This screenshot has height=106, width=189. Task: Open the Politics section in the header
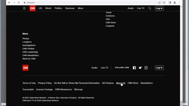(58, 8)
